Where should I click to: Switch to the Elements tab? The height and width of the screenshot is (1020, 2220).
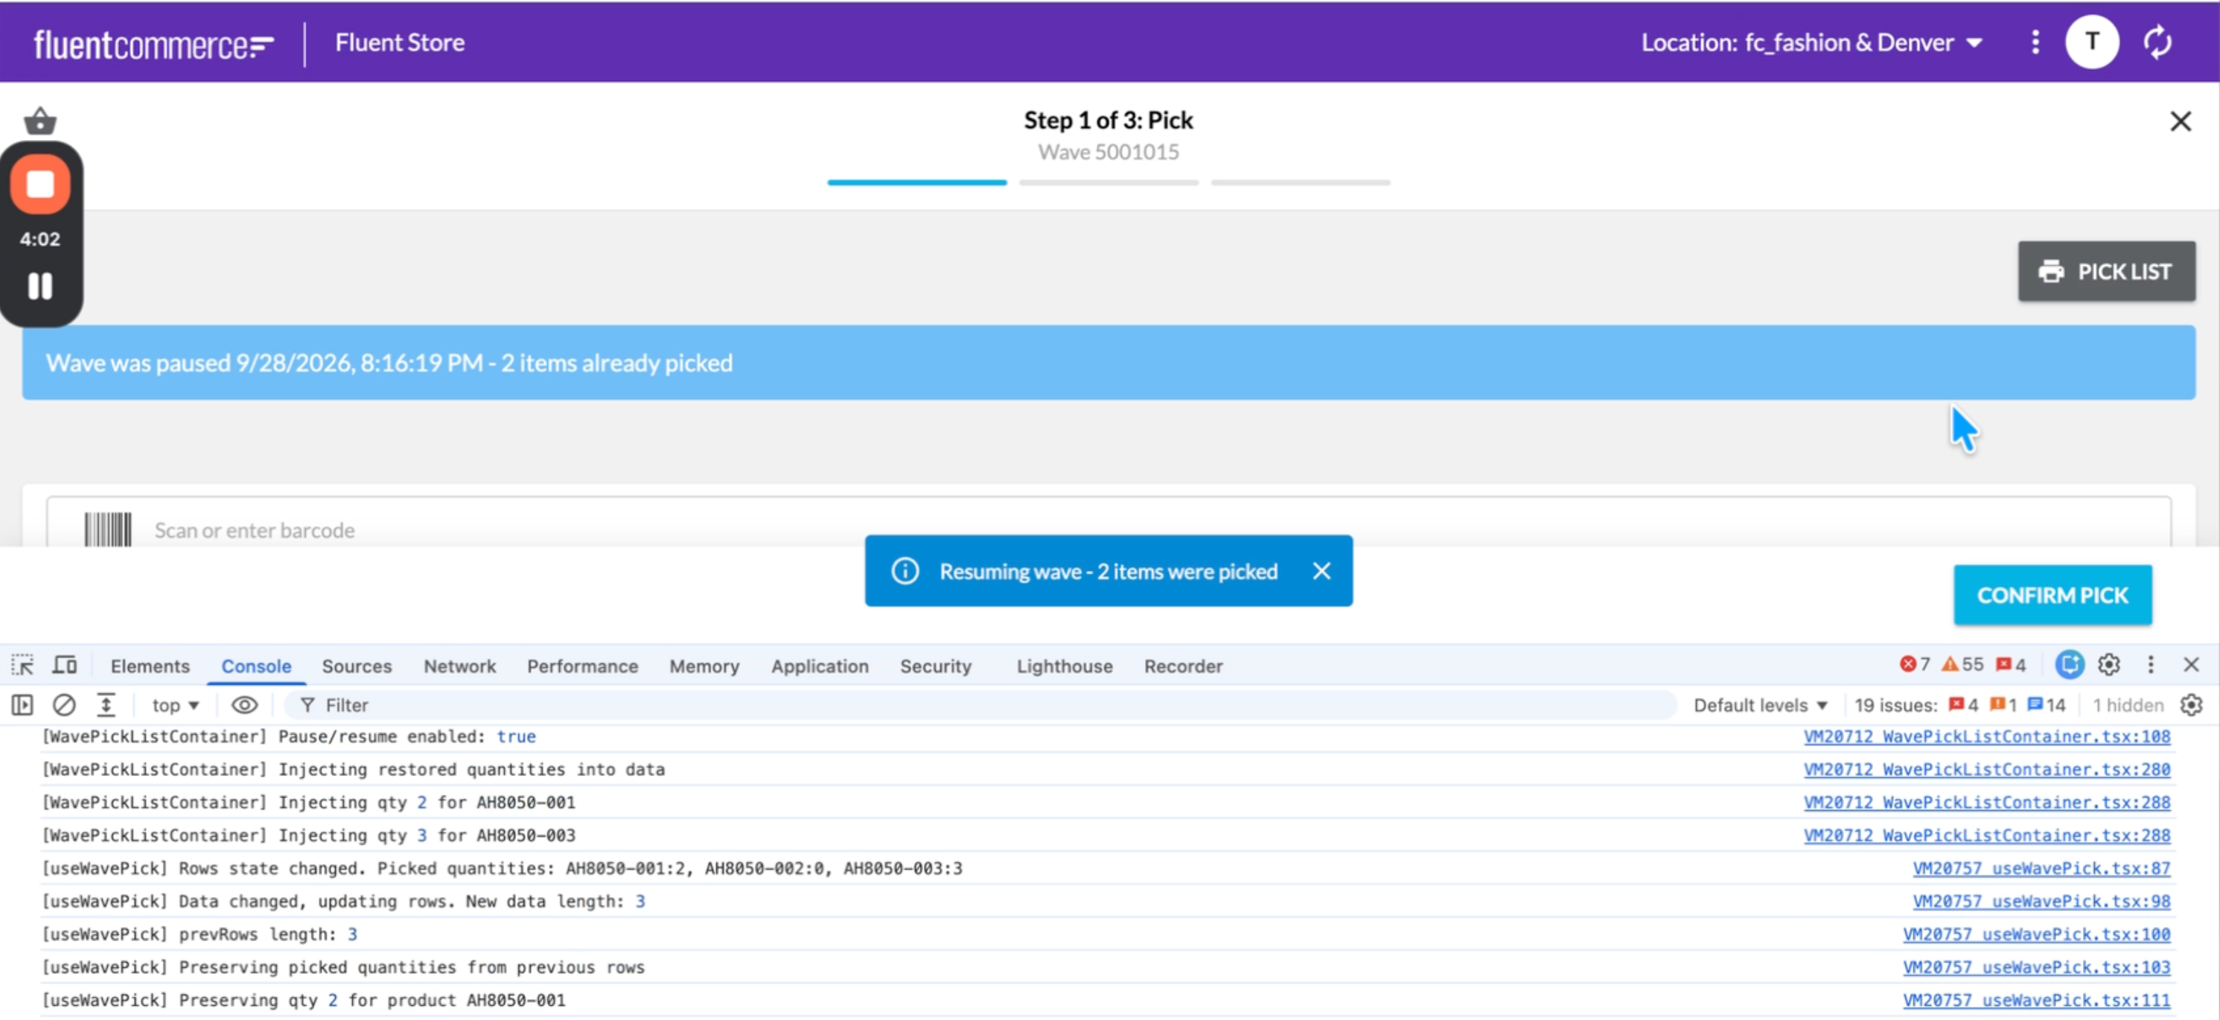tap(150, 666)
